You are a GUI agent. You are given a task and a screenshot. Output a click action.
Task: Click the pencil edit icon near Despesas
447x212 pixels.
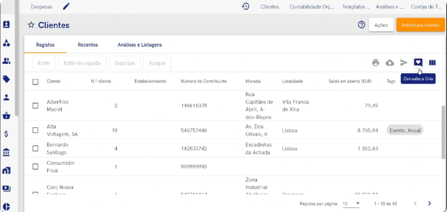tap(66, 6)
